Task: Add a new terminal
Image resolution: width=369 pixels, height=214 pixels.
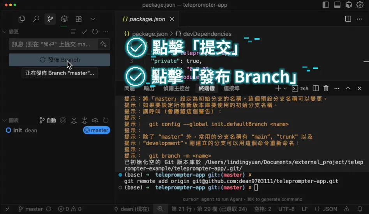Action: (278, 88)
